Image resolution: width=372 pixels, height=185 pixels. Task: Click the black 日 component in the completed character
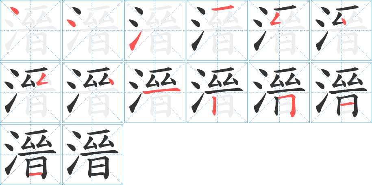click(x=99, y=167)
